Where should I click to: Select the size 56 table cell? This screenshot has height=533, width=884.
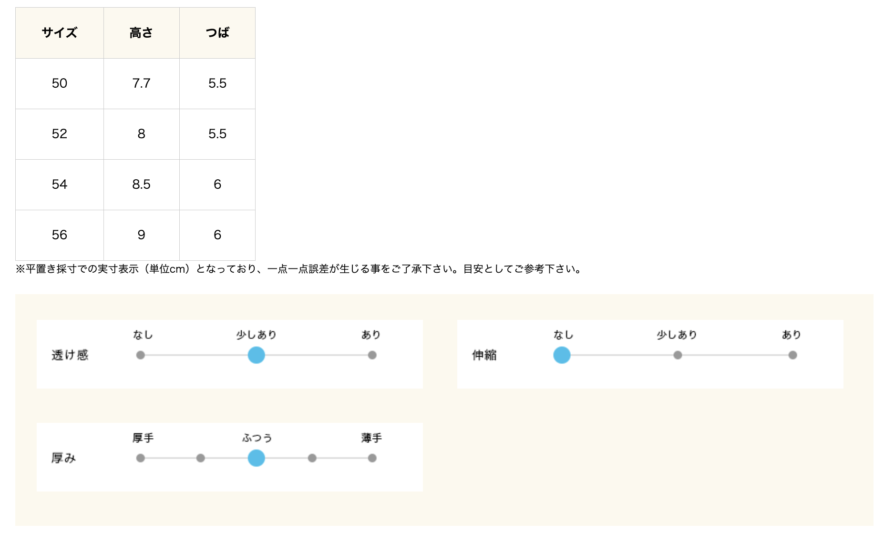[60, 235]
